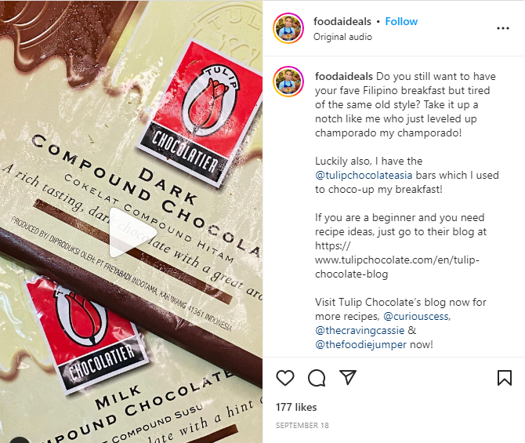Click the audio icon at video's bottom-left corner

pos(19,439)
